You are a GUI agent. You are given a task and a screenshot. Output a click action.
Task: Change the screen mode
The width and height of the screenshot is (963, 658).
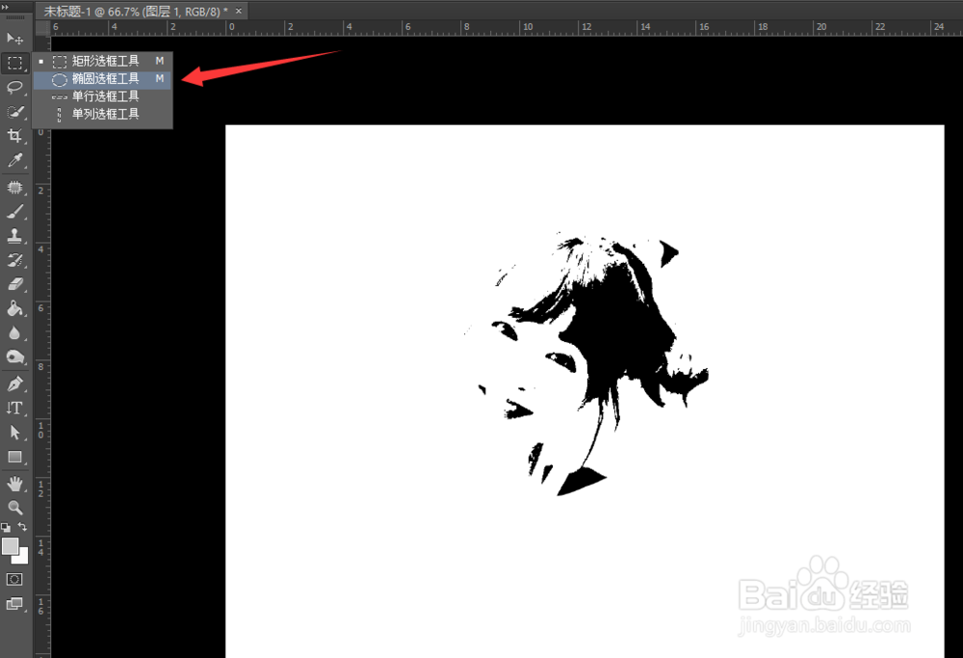pos(14,604)
